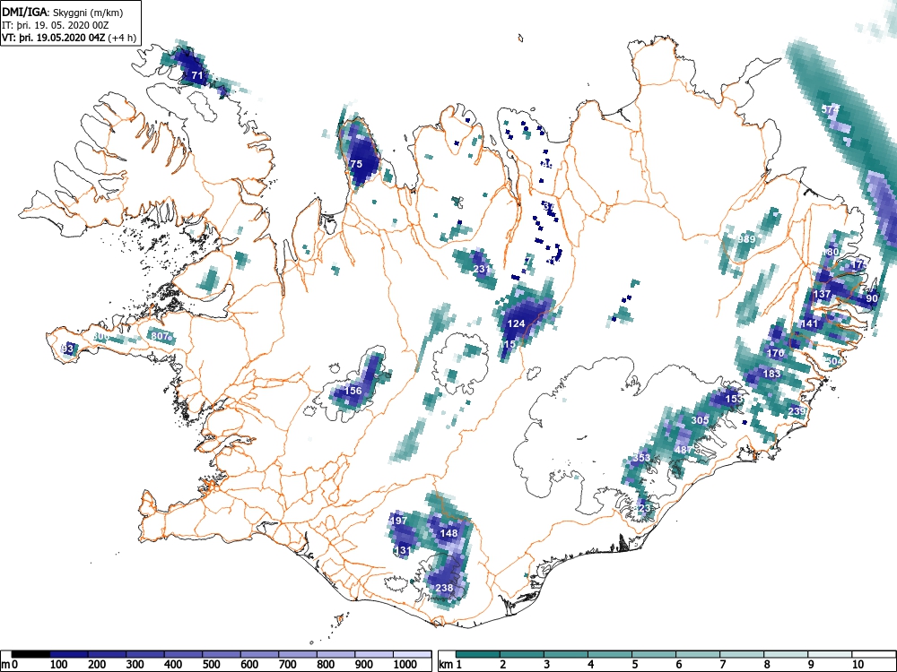Image resolution: width=897 pixels, height=672 pixels.
Task: Click the visibility value 124
Action: 516,323
